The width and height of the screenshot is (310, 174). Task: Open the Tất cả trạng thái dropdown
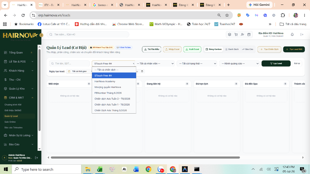tap(197, 63)
